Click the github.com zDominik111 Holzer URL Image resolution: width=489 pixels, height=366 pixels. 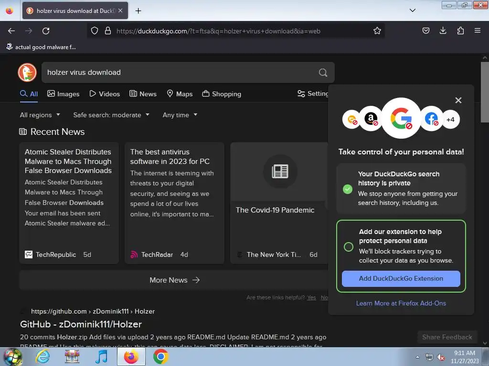93,311
